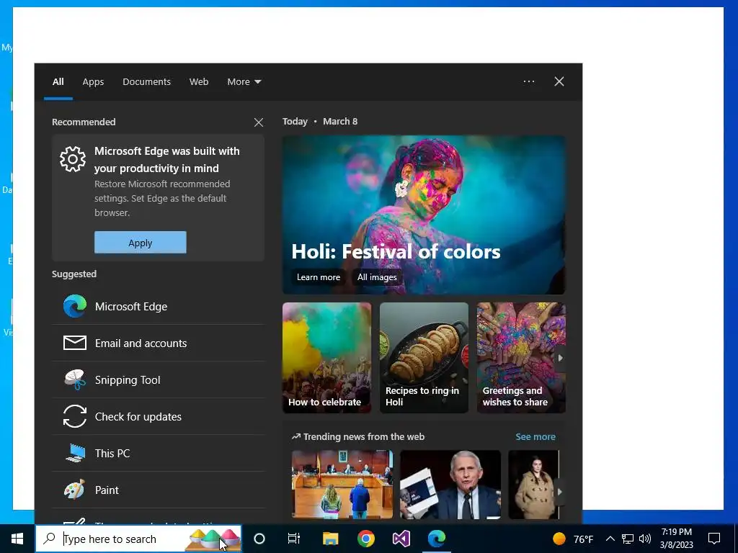Click the trending arrow icon by news heading
738x553 pixels.
[295, 437]
